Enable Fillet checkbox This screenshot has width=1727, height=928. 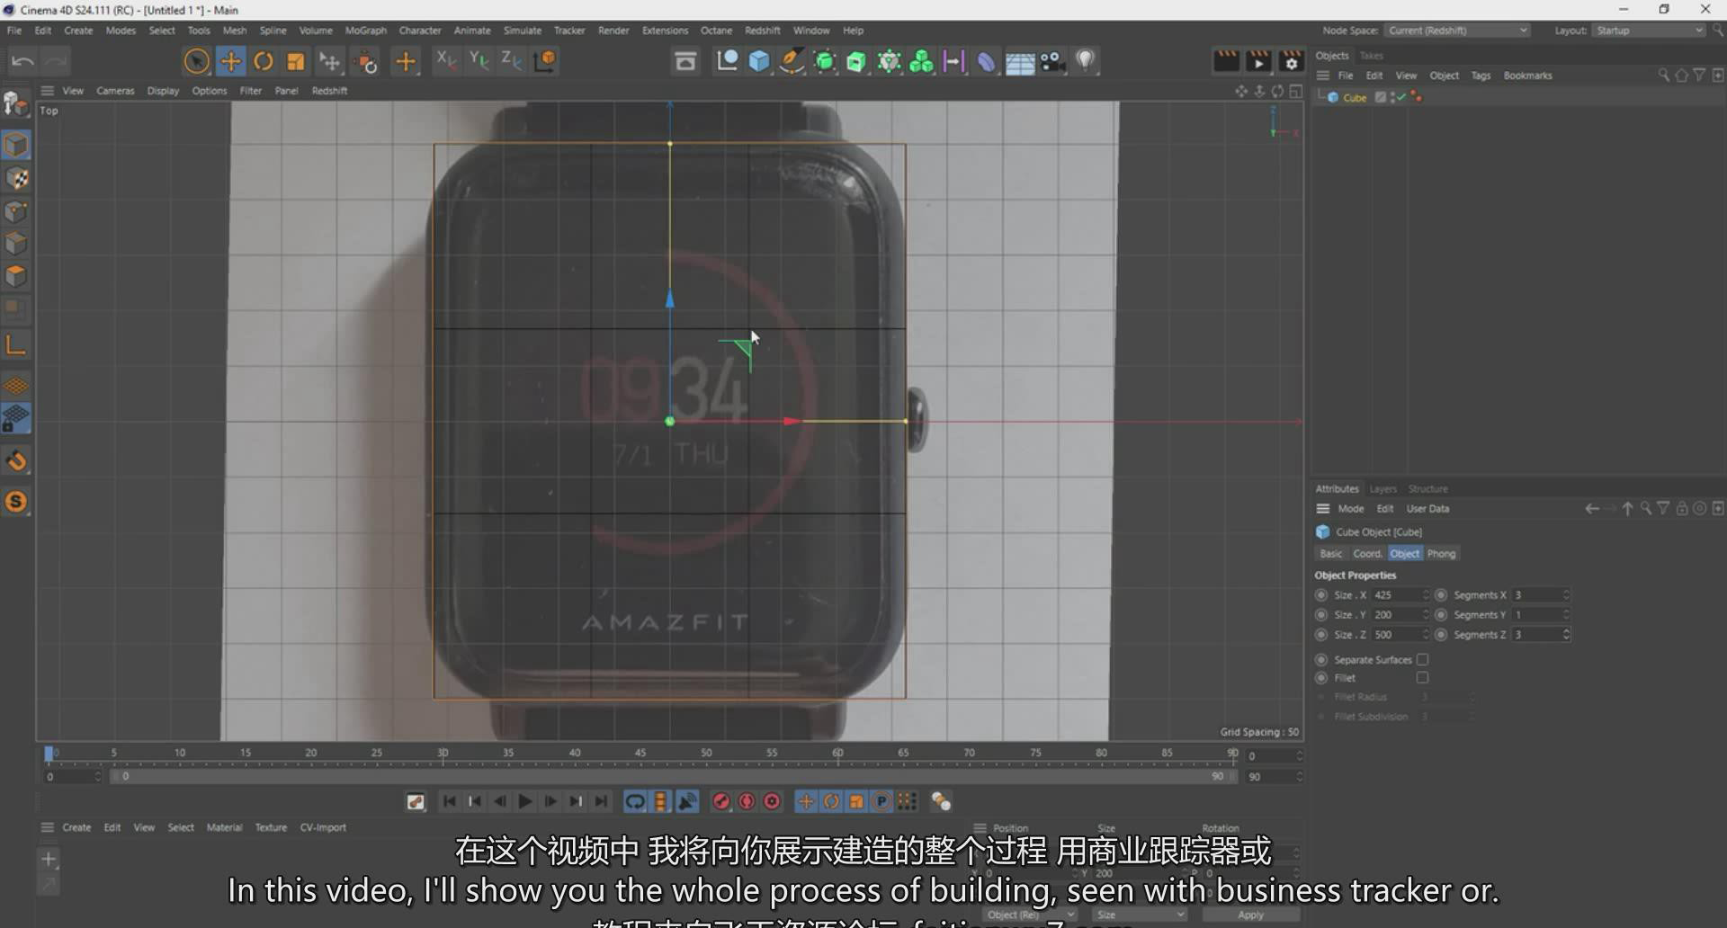click(x=1422, y=678)
